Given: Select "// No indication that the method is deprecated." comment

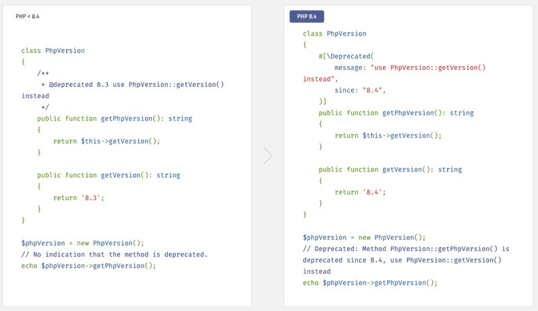Looking at the screenshot, I should tap(115, 254).
